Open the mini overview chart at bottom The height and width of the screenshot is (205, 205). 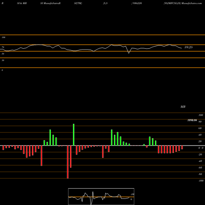tap(101, 196)
